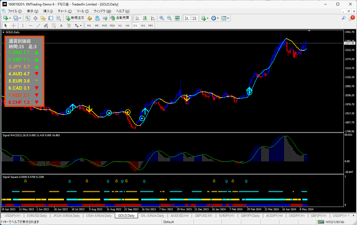This screenshot has height=225, width=357.
Task: Zoom in on the chart
Action: pos(162,18)
